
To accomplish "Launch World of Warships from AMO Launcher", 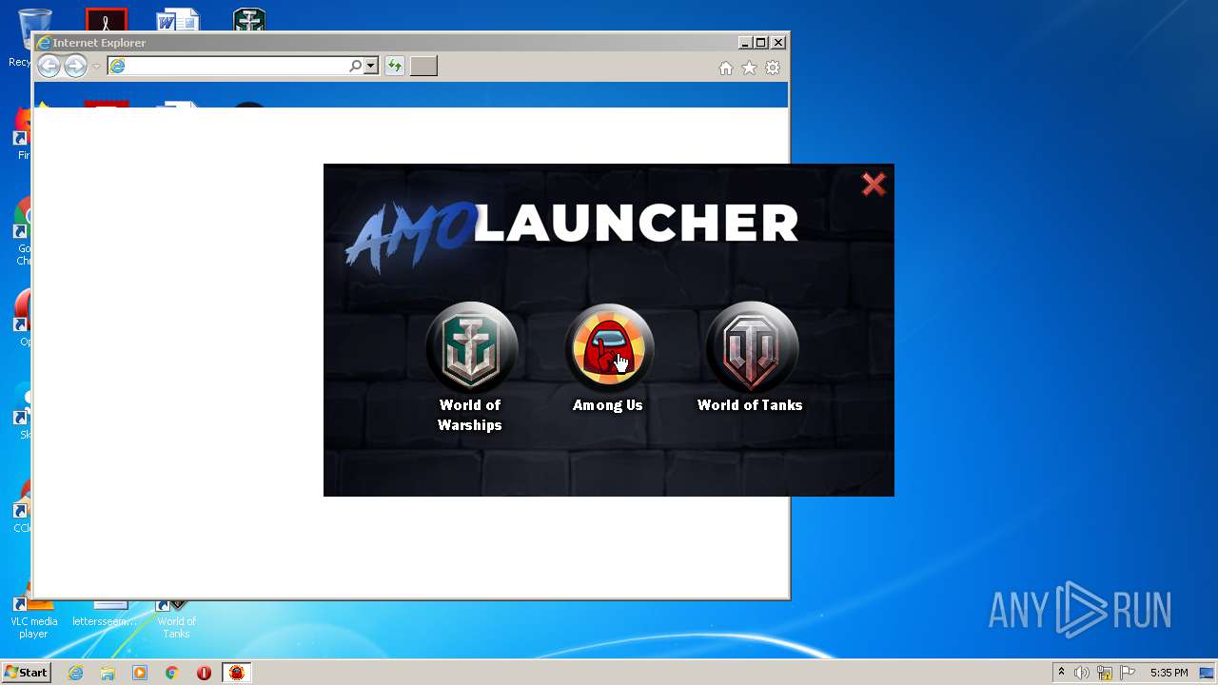I will [x=471, y=347].
